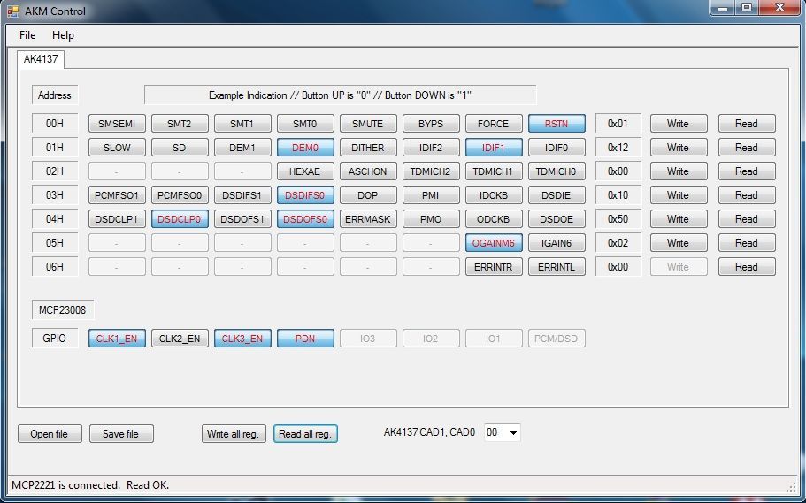Toggle the SD bit in register 01H

tap(180, 148)
